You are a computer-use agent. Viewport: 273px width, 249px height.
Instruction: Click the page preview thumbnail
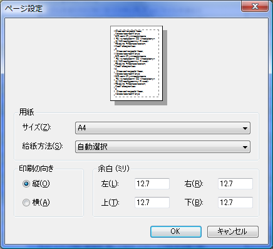(136, 63)
